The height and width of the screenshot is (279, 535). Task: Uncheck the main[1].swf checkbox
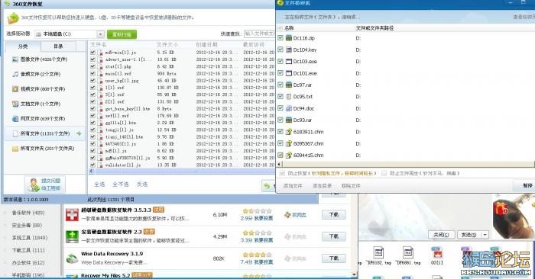92,73
